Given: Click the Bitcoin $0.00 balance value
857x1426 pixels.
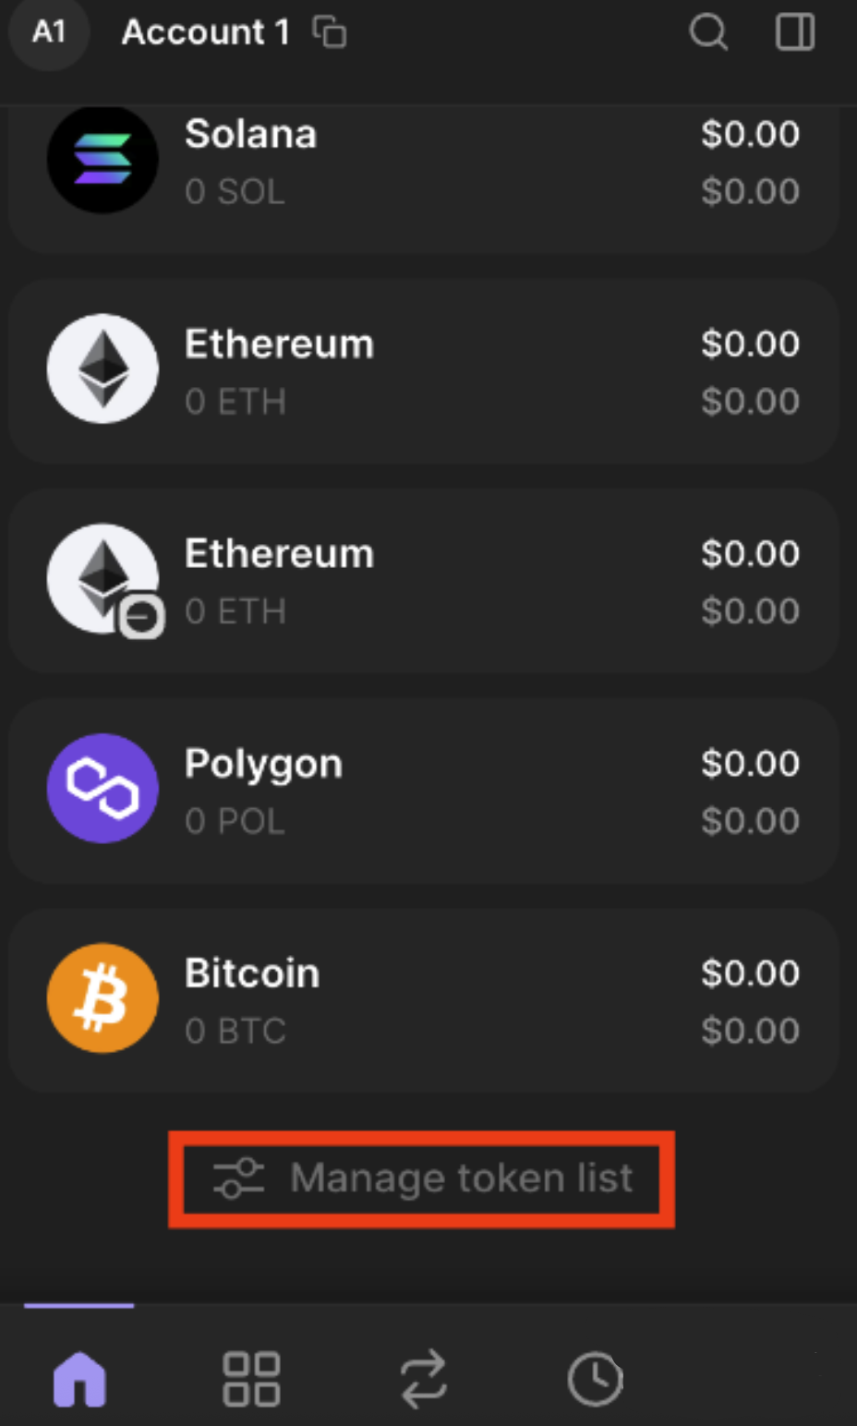Looking at the screenshot, I should 750,973.
